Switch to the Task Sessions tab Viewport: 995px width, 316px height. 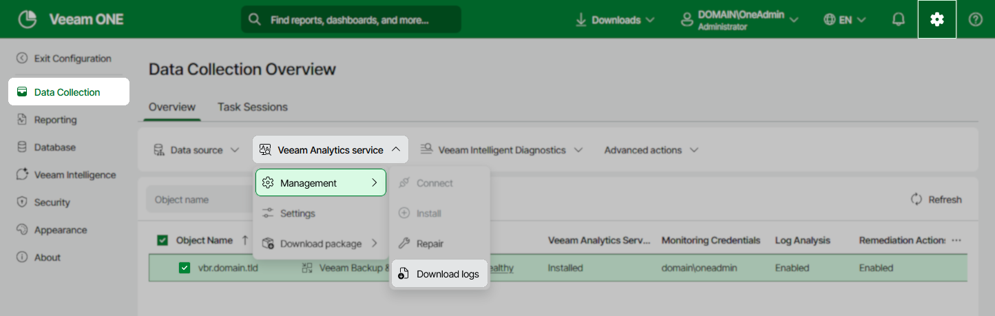pos(253,107)
